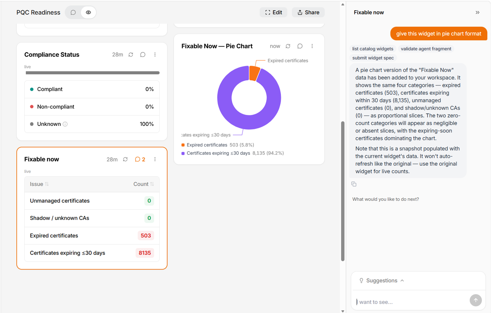Click the 'submit widget spec' chip
This screenshot has width=491, height=313.
(373, 58)
